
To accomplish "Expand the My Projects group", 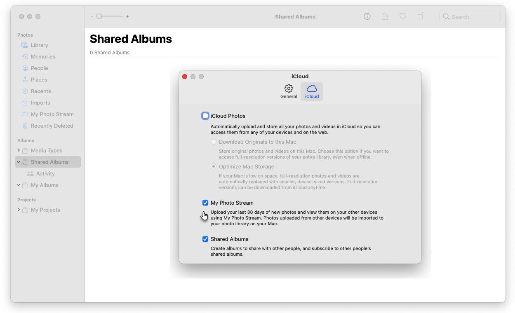I will click(x=19, y=210).
